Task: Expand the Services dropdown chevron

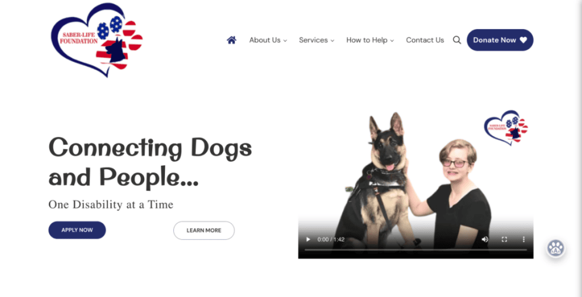Action: pyautogui.click(x=332, y=41)
